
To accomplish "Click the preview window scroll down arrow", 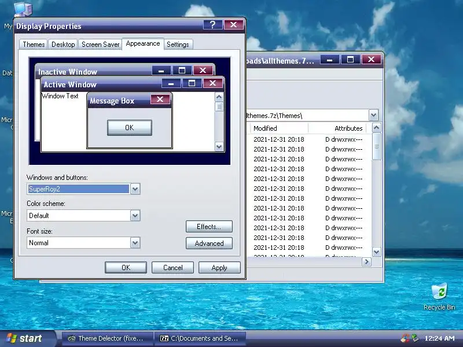I will (219, 146).
